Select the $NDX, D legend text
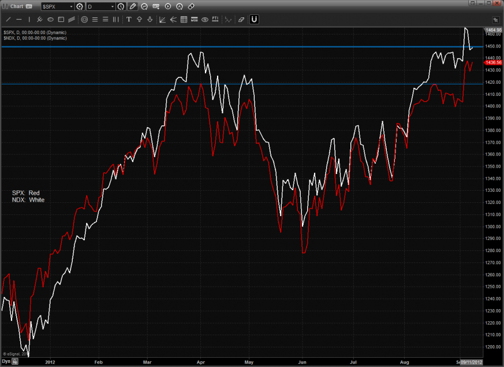This screenshot has height=367, width=504. point(35,38)
